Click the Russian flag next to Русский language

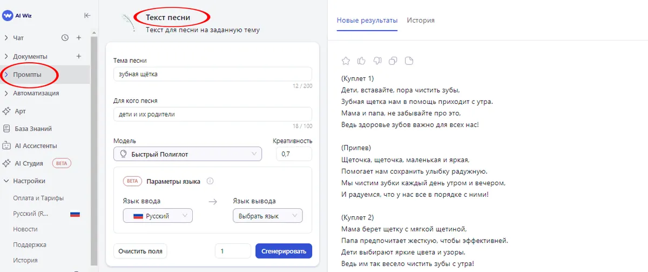pos(75,214)
